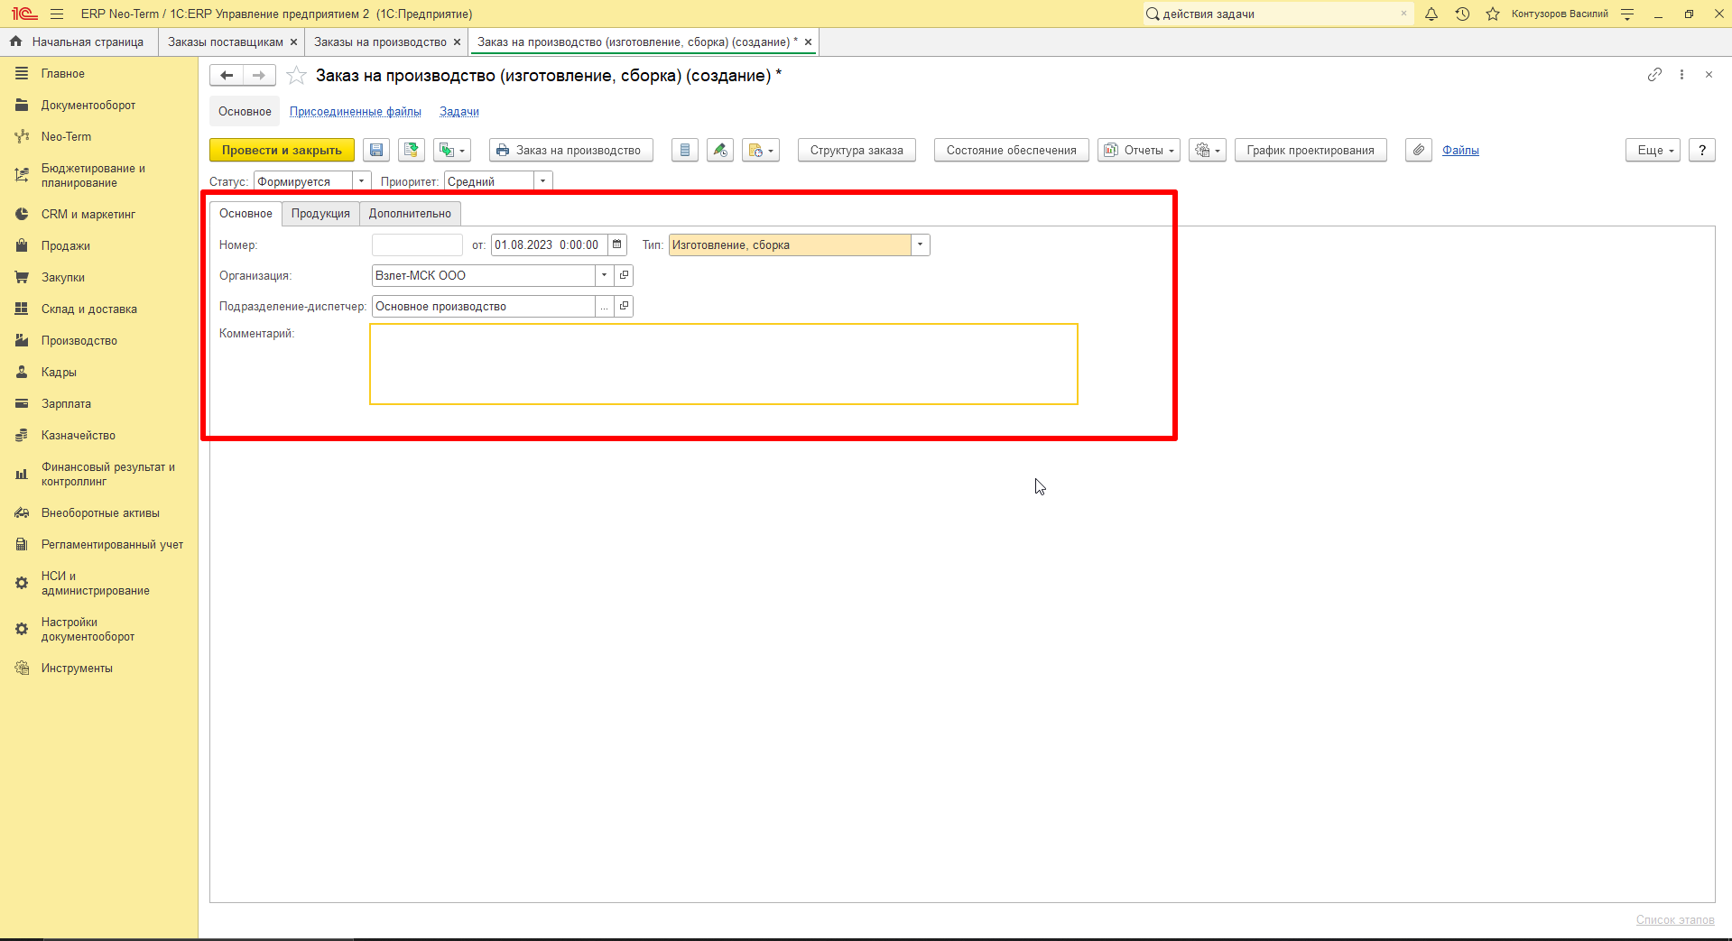Add this document to favorites star
This screenshot has width=1732, height=941.
(296, 76)
